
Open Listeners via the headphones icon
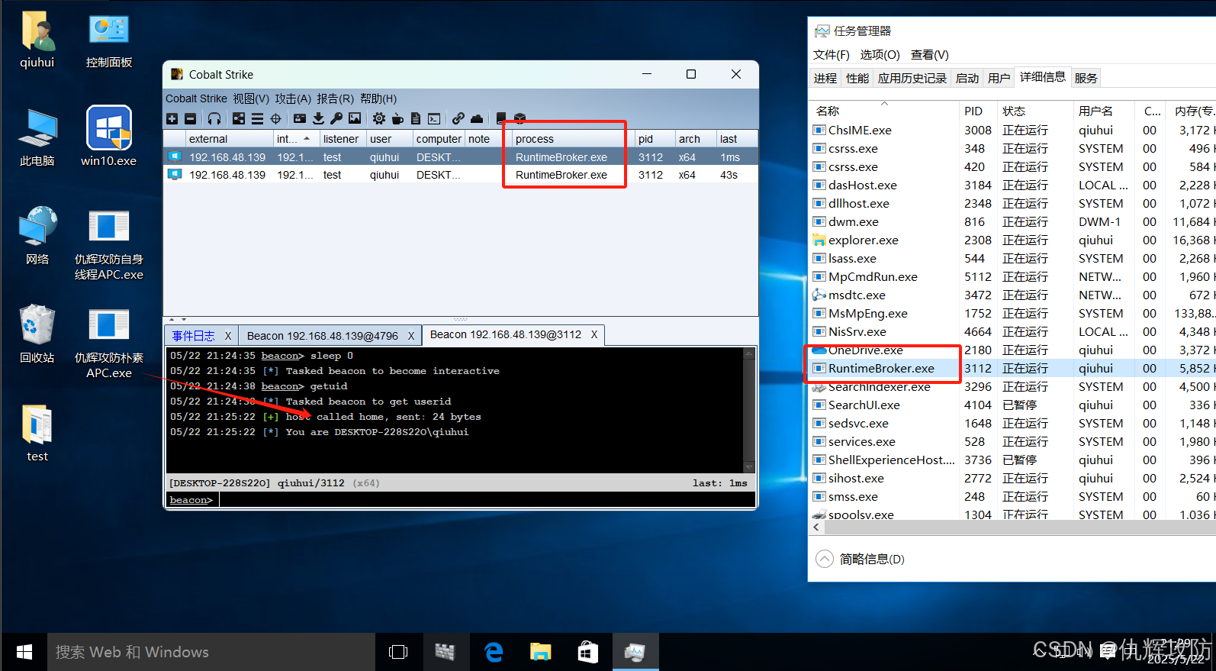(214, 118)
